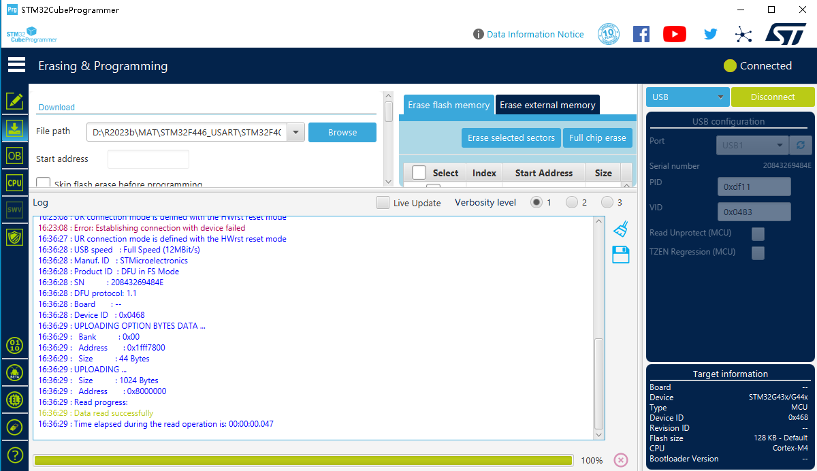Click the Download panel scrollbar thumb

coord(389,111)
